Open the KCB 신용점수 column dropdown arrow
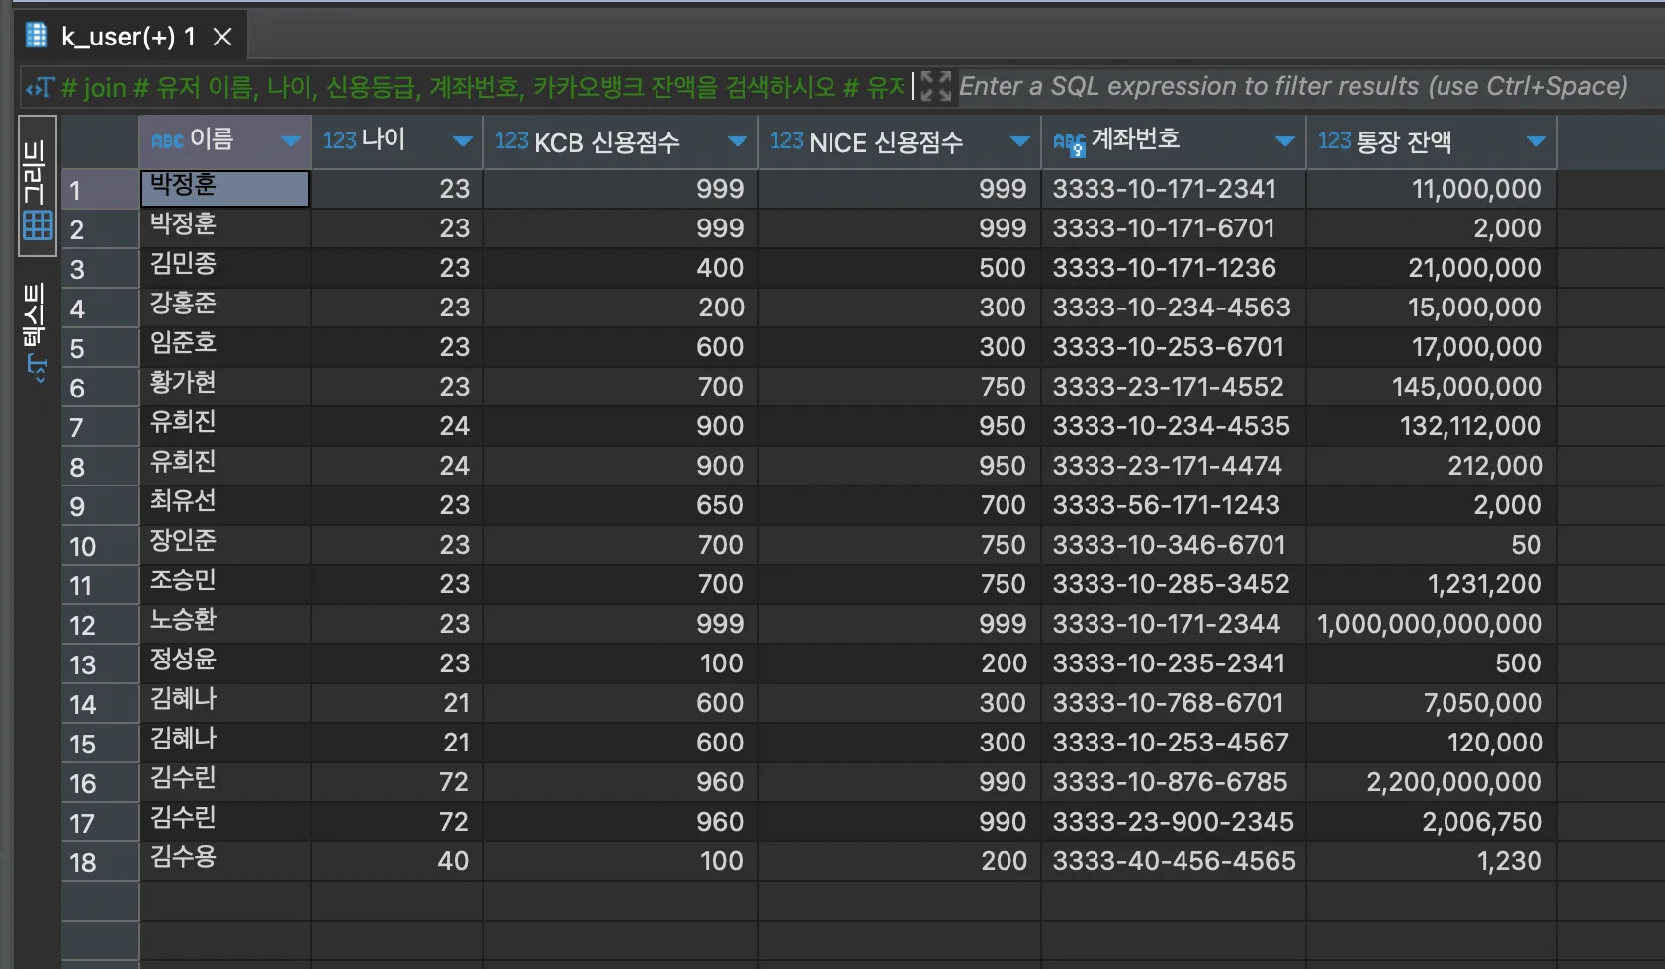This screenshot has height=969, width=1665. pyautogui.click(x=737, y=141)
